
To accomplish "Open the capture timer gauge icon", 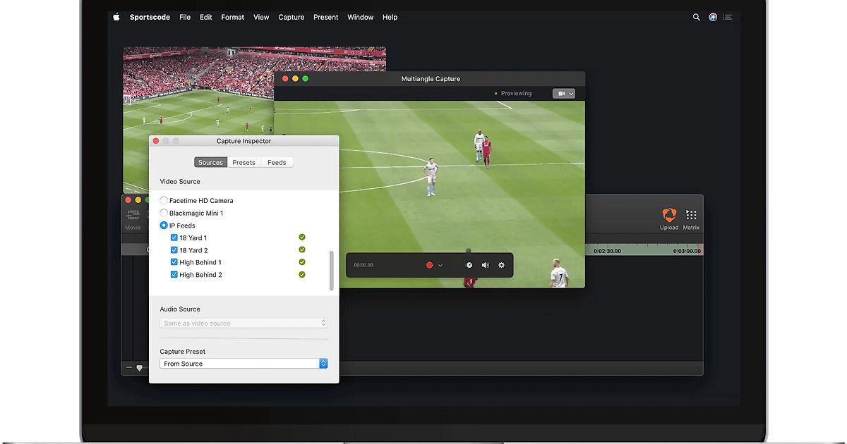I will [469, 265].
